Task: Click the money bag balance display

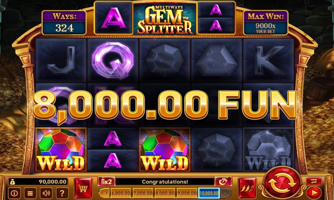Action: coord(38,182)
